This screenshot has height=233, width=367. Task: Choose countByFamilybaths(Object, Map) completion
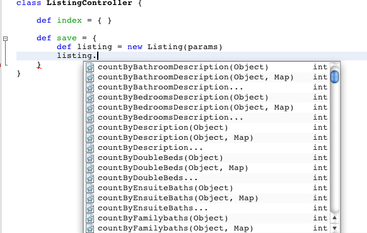207,228
